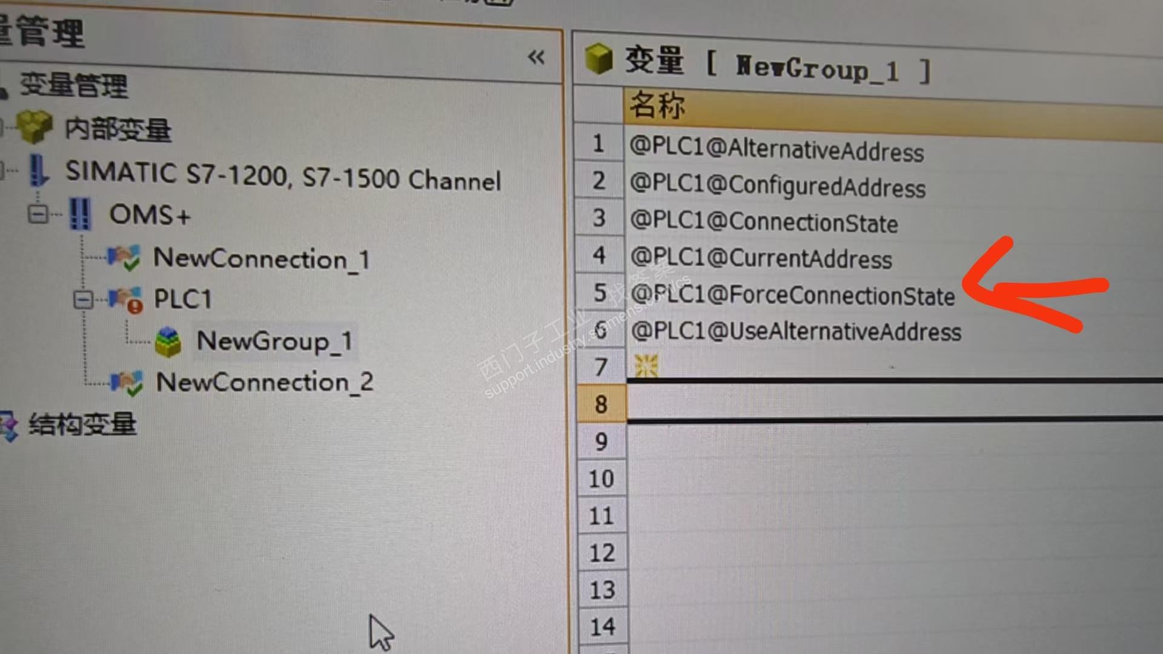Select @PLC1@ConnectionState variable row
1163x654 pixels.
pos(764,222)
